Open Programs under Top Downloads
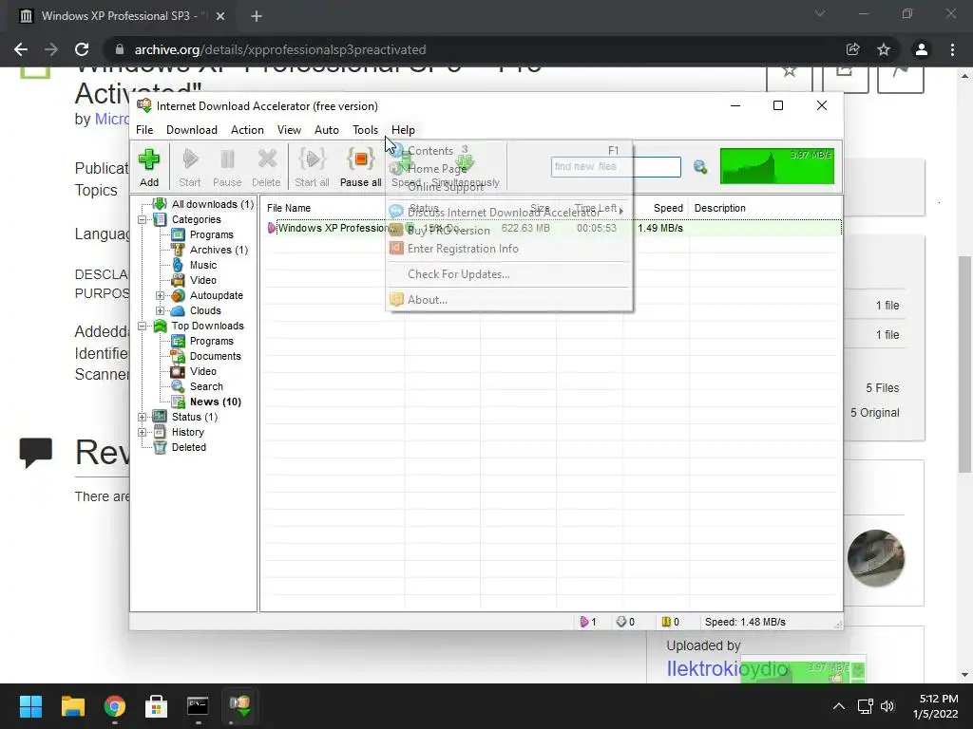The height and width of the screenshot is (729, 973). pyautogui.click(x=211, y=341)
